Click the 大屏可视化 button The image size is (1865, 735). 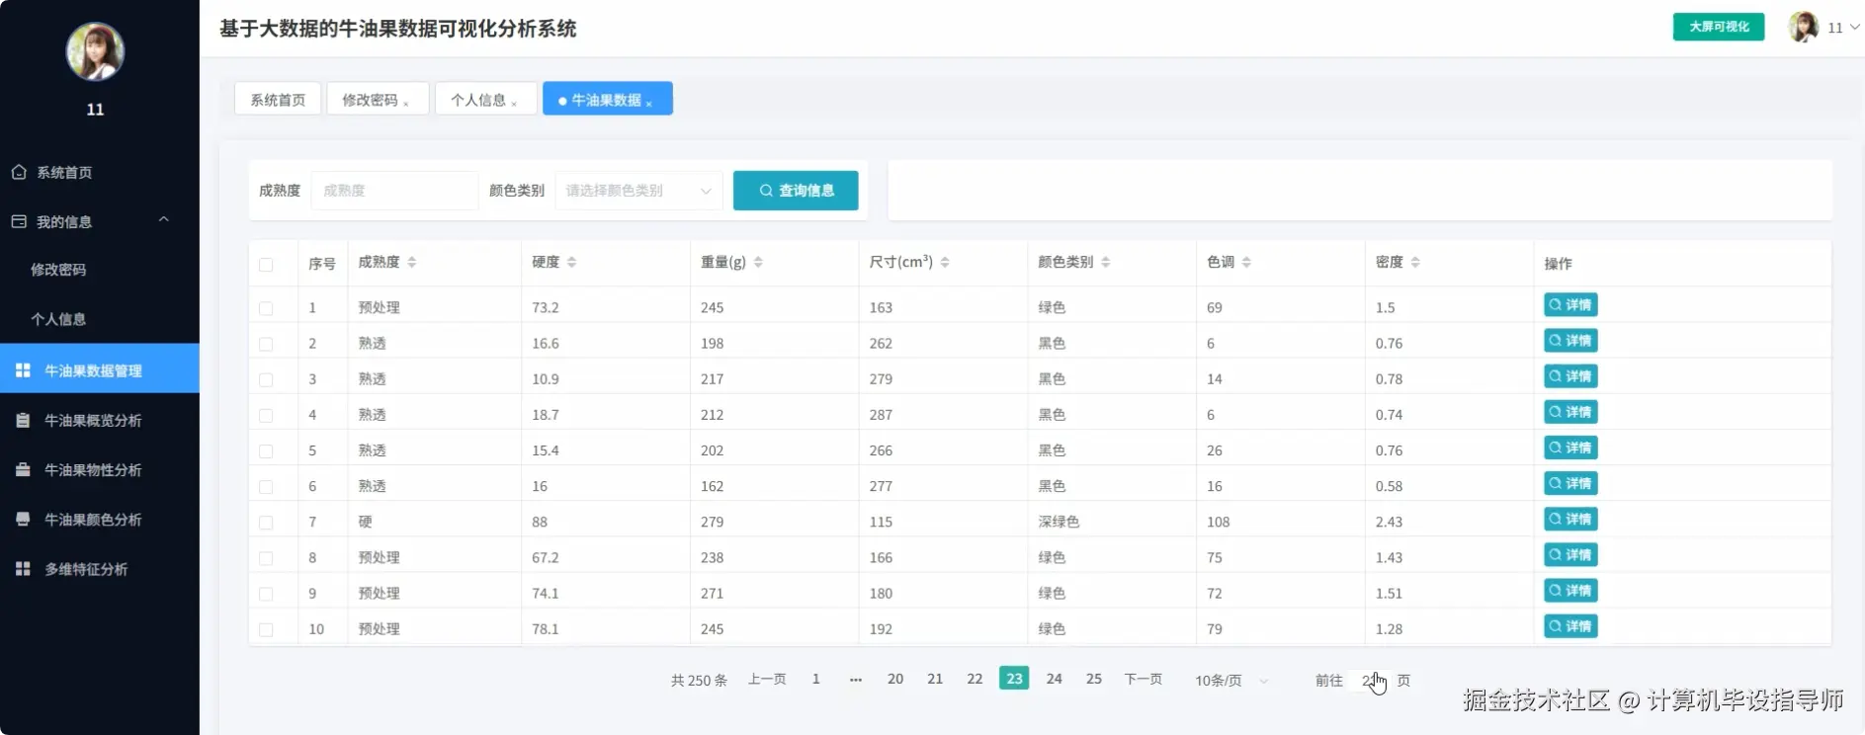[1719, 27]
